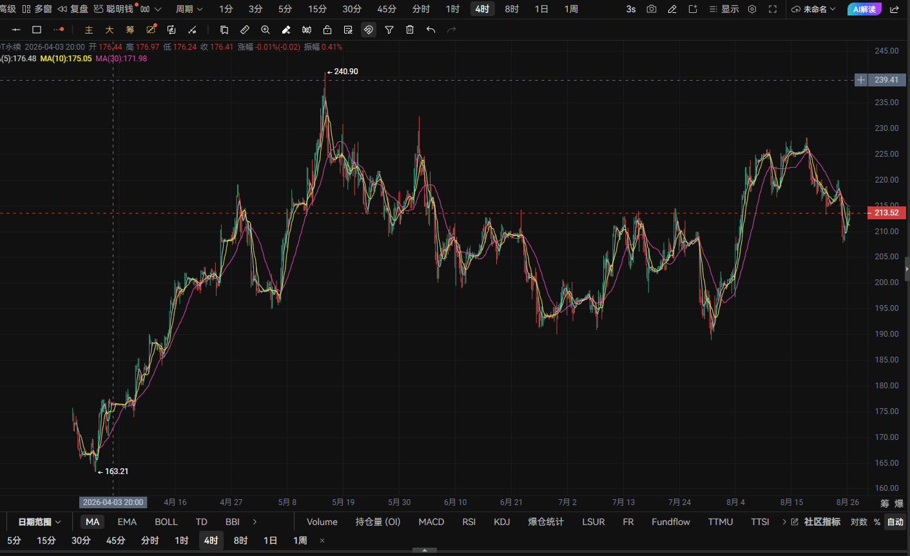Add the Volume sub-indicator
This screenshot has width=910, height=556.
click(322, 522)
